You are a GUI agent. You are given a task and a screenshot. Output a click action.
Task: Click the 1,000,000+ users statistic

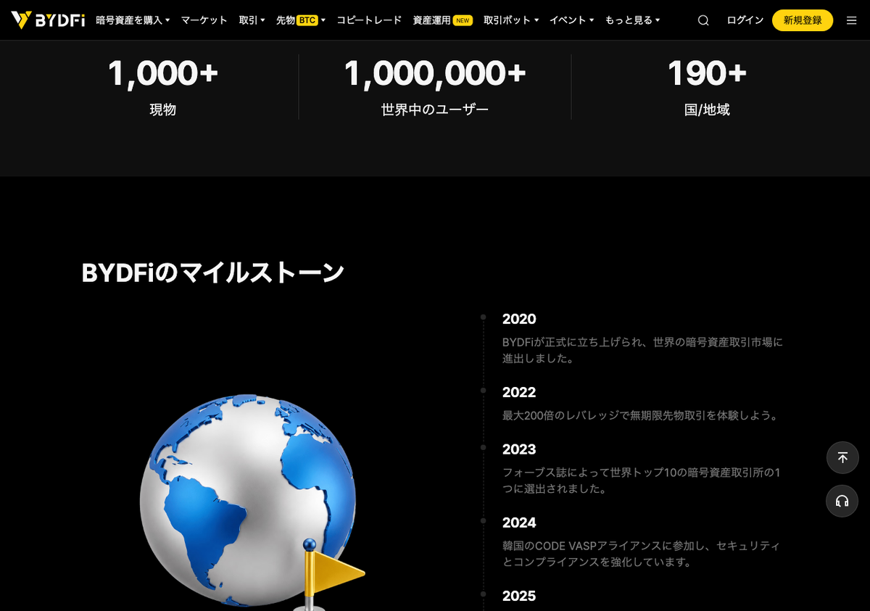435,86
